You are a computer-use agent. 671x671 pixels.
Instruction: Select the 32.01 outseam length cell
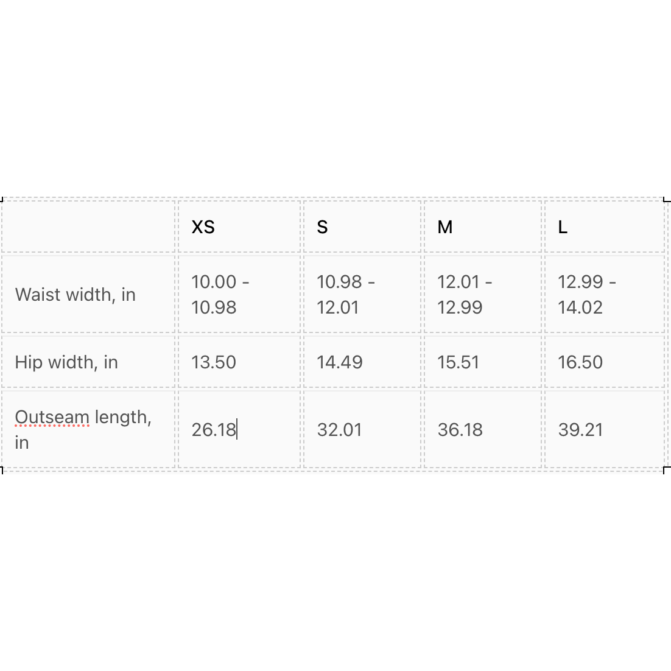pyautogui.click(x=340, y=430)
